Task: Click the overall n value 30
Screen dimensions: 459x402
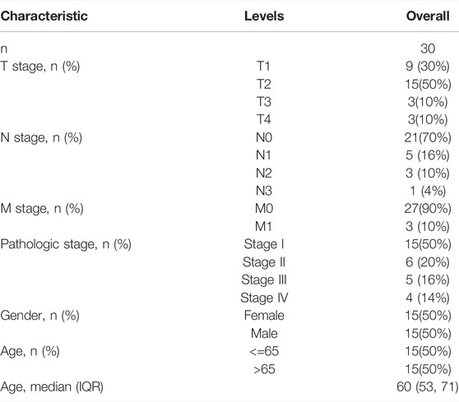Action: tap(428, 49)
